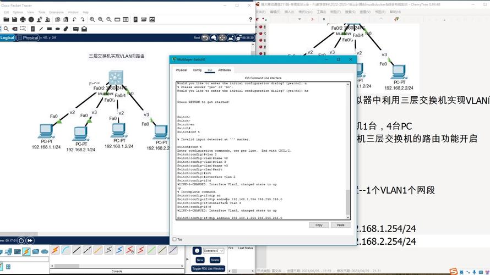Click the Toggle PDU List Window button
490x275 pixels.
click(208, 268)
